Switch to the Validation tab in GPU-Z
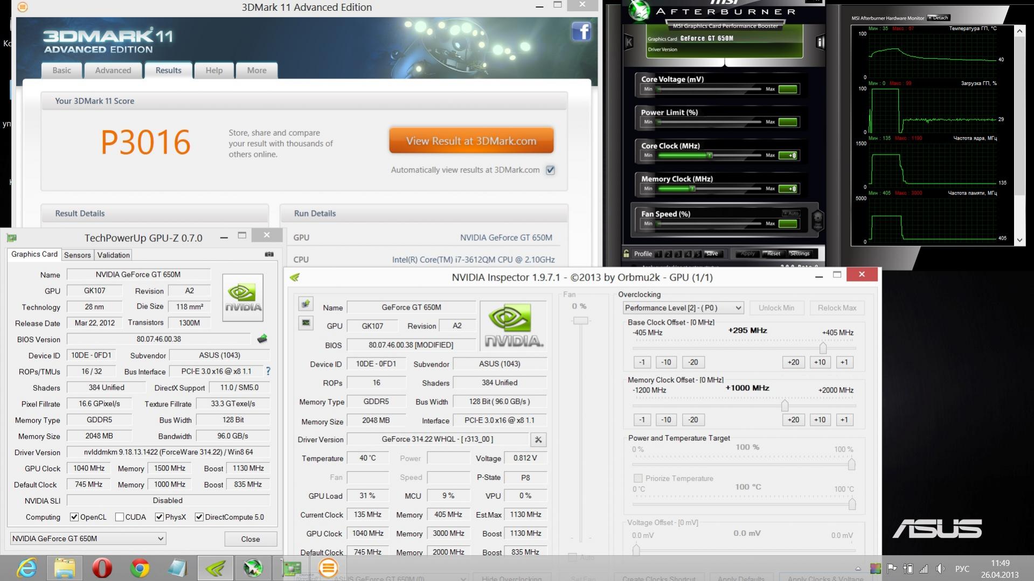1034x581 pixels. click(113, 255)
